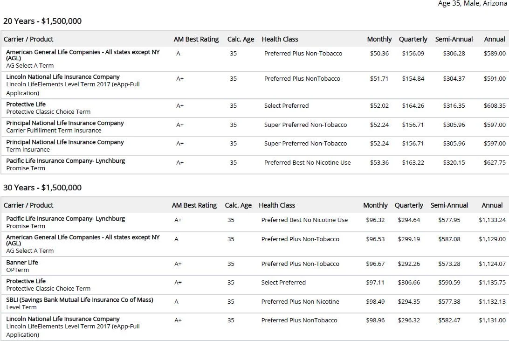Click $98.49 monthly premium
Viewport: 509px width, 341px height.
[375, 301]
